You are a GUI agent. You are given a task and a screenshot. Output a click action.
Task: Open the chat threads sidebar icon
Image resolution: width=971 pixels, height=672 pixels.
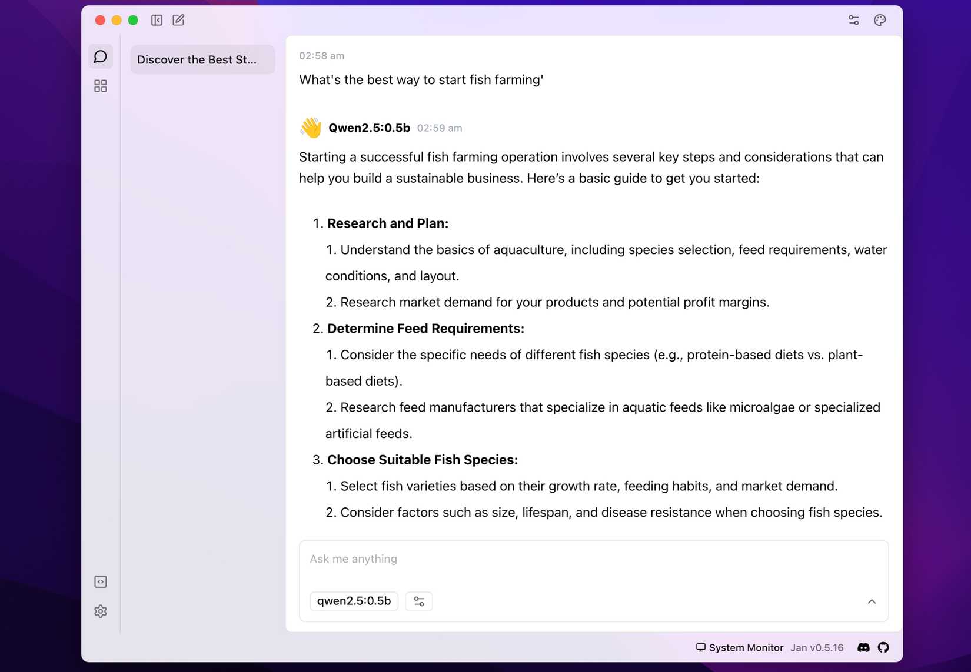click(101, 56)
